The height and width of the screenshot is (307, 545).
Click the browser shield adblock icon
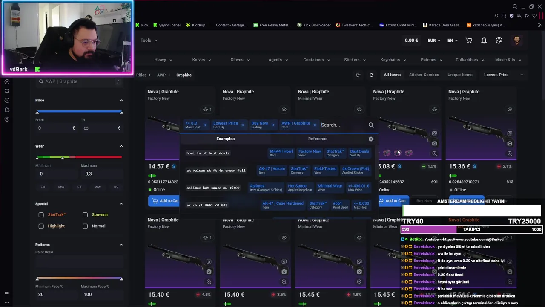[x=511, y=16]
